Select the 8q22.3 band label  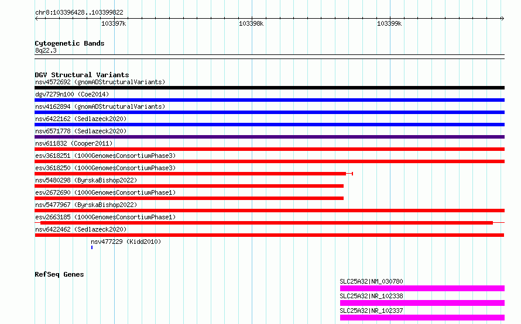click(x=46, y=50)
